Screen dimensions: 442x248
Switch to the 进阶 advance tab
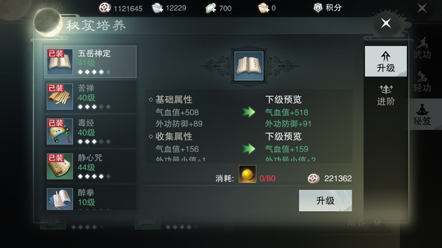click(x=386, y=96)
